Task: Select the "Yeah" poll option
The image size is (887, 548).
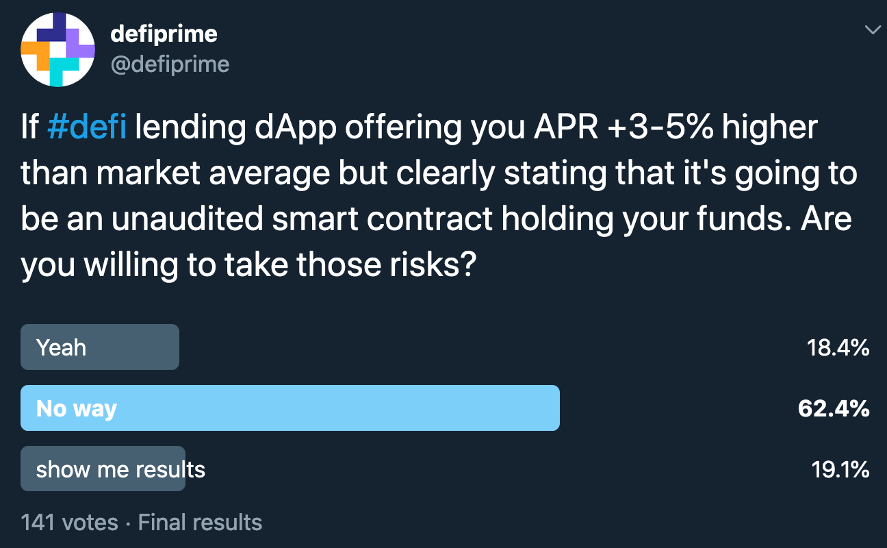Action: point(100,347)
